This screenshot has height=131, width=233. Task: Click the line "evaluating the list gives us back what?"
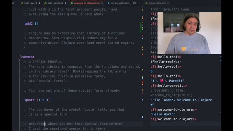coord(63,14)
